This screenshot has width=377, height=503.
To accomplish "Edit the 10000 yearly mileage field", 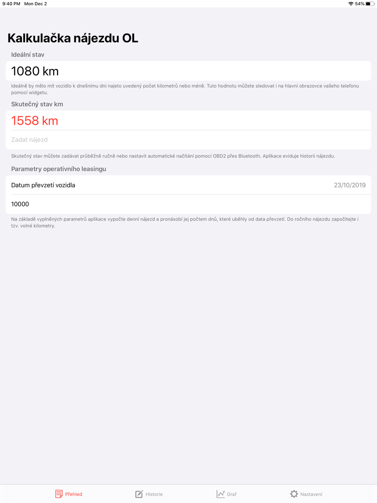I will (x=188, y=204).
